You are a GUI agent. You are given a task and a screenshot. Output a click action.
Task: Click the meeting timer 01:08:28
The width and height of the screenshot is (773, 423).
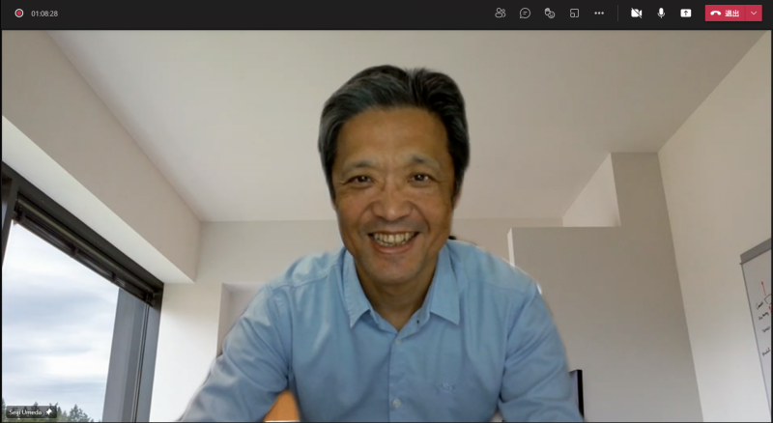pyautogui.click(x=44, y=14)
